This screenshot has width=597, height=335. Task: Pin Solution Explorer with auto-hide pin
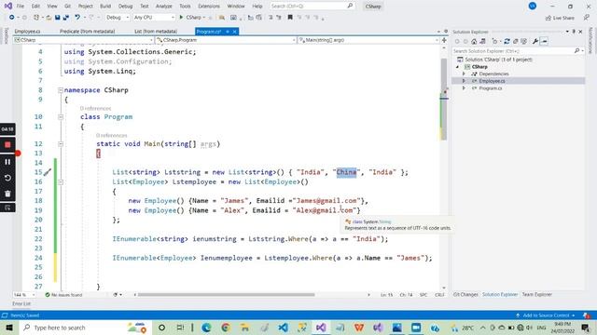[574, 32]
